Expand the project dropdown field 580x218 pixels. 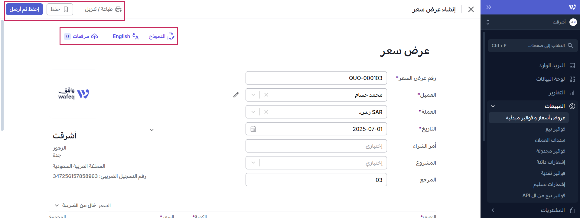(253, 163)
